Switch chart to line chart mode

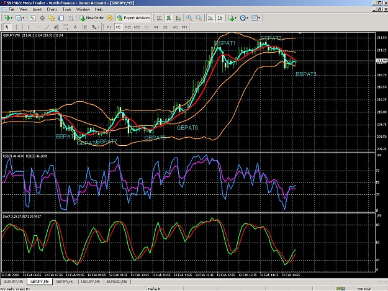click(178, 18)
